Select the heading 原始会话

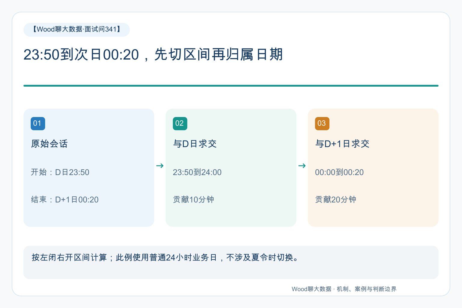pos(49,144)
